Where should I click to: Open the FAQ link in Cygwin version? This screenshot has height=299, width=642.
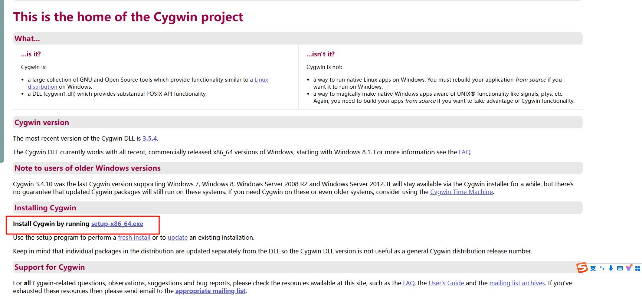click(x=464, y=152)
